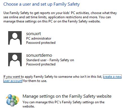Click the grey child figure in Family Safety icon

coord(12,103)
